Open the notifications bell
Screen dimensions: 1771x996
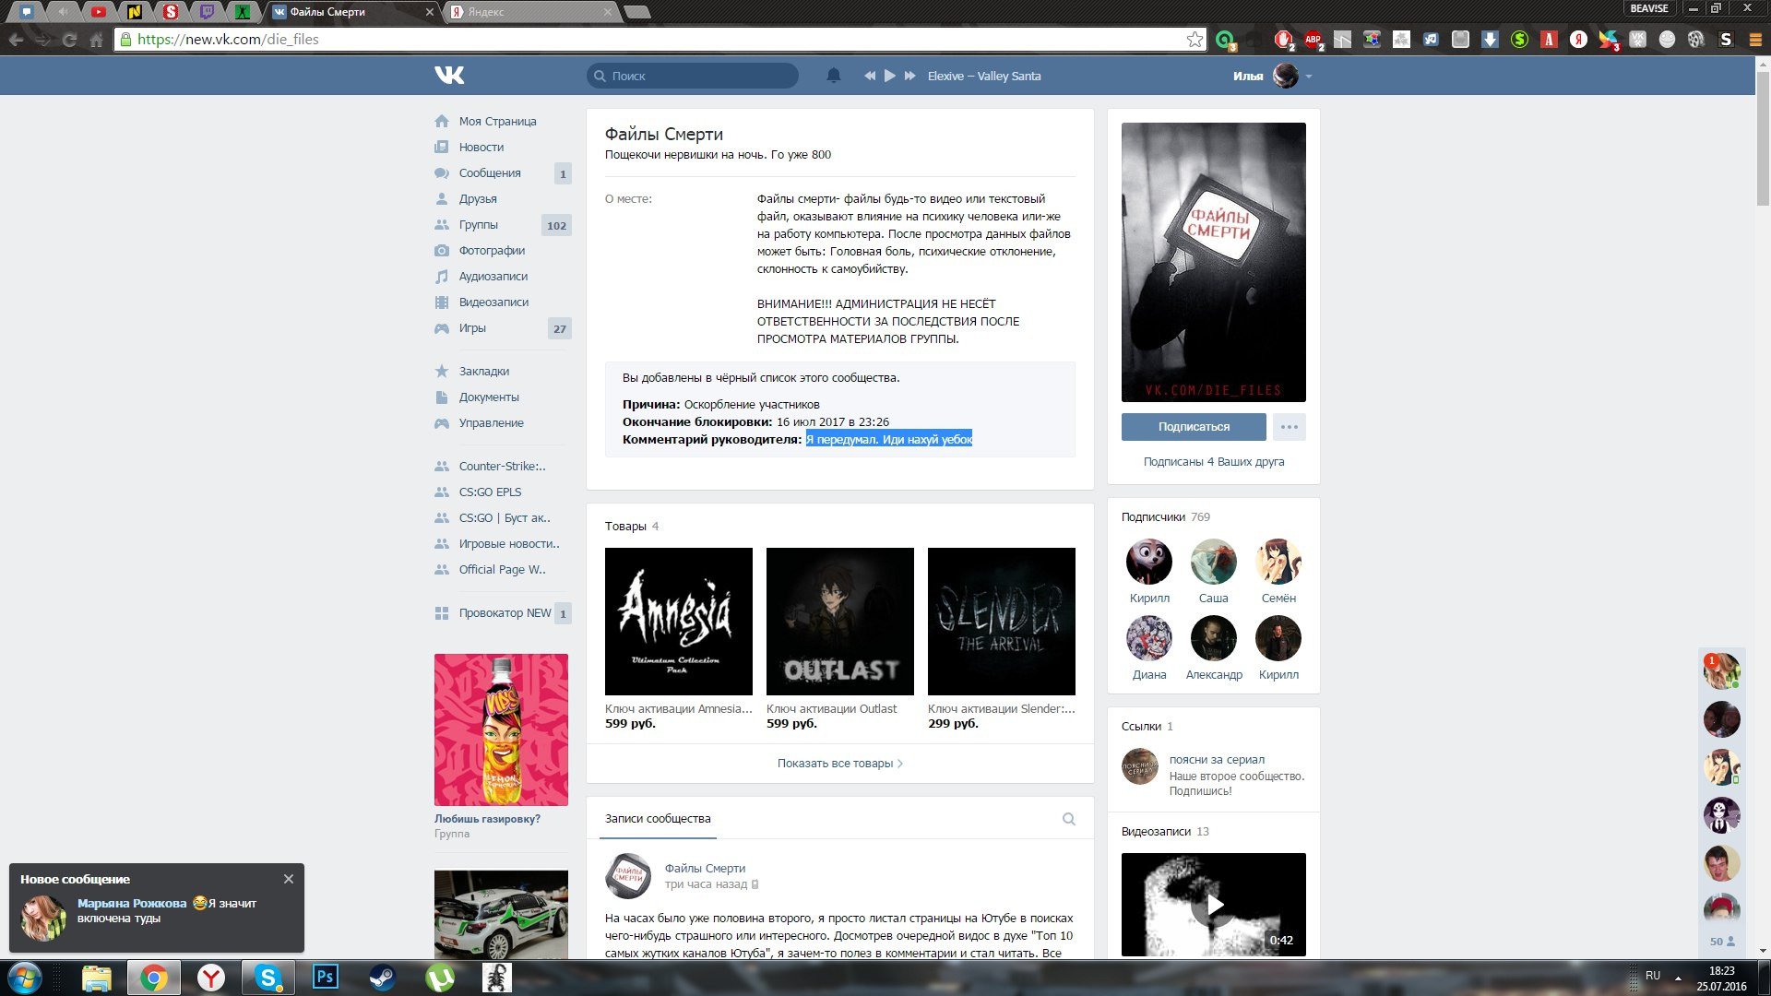[x=833, y=76]
